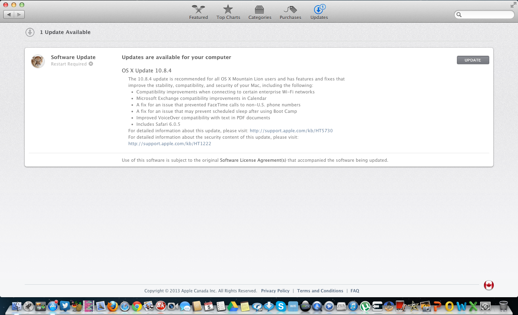Open Photo Booth from the dock

click(x=401, y=306)
